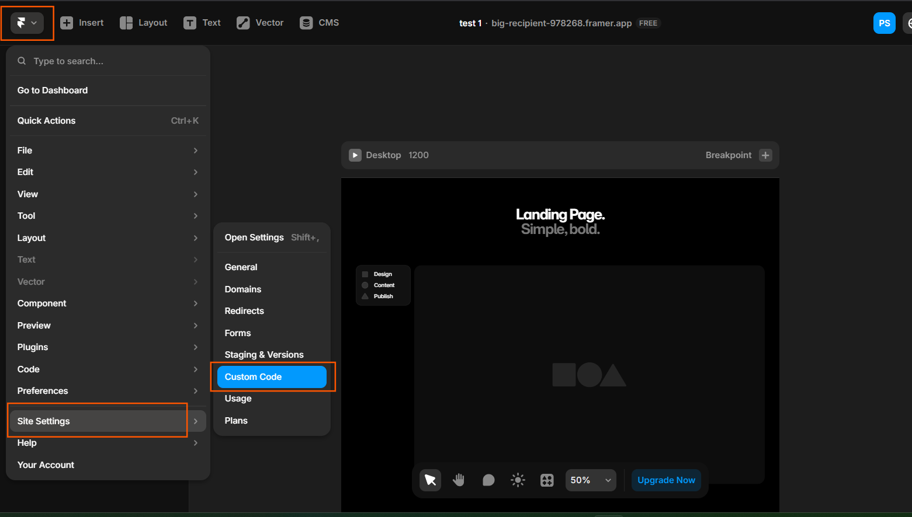Expand the File submenu
This screenshot has width=912, height=517.
pyautogui.click(x=108, y=151)
